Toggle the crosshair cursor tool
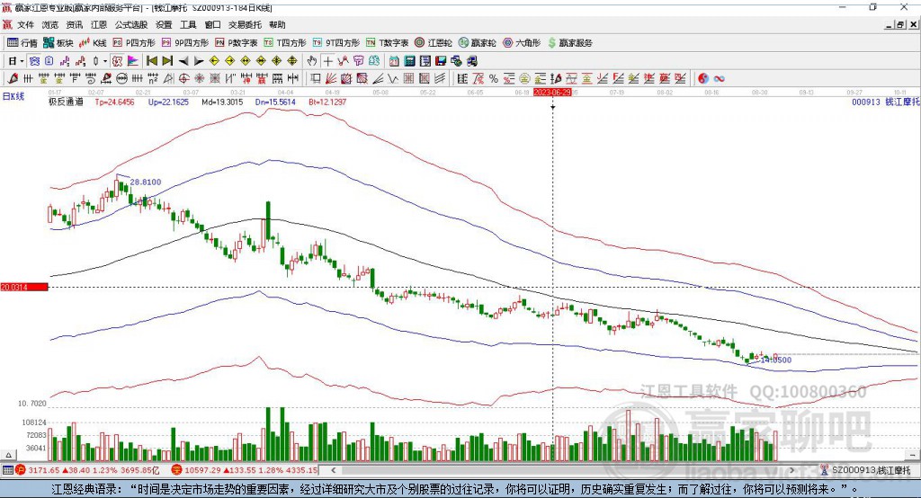 (x=327, y=61)
